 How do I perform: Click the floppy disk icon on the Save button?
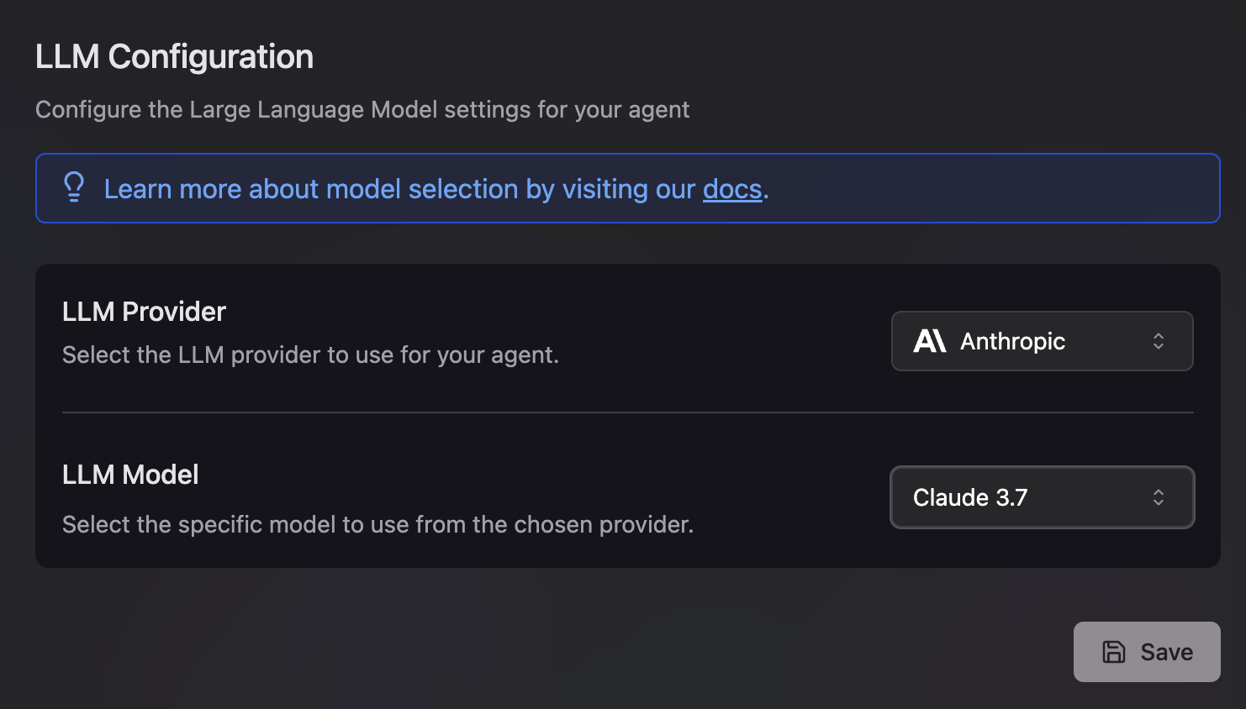tap(1114, 652)
